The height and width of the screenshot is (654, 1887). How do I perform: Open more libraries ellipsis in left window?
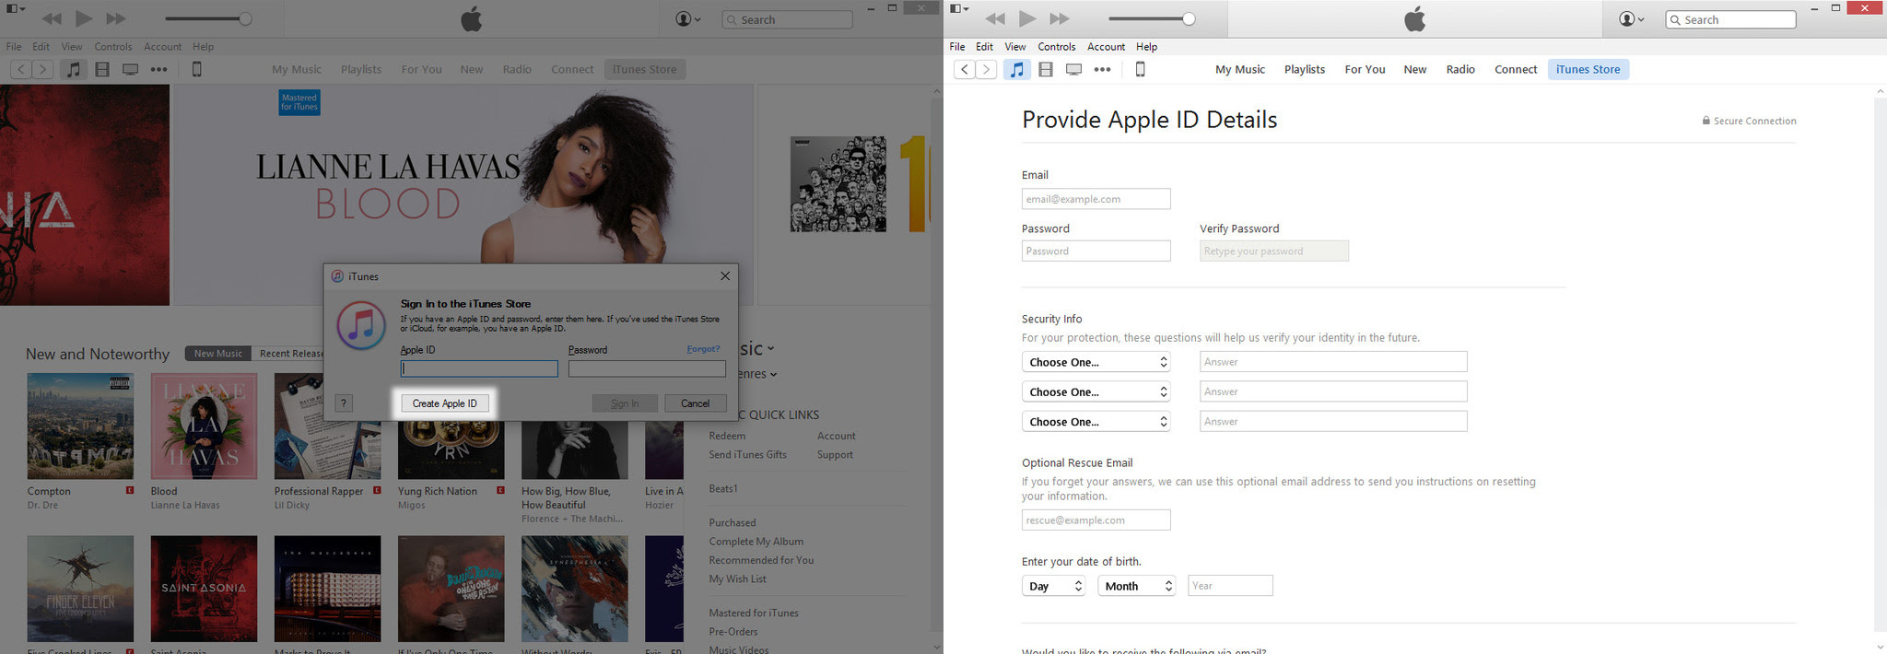158,69
